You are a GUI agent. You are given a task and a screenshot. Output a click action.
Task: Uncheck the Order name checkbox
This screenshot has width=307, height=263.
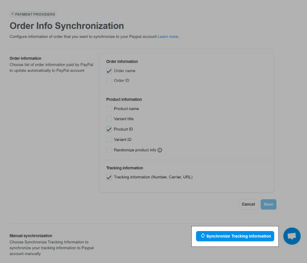pyautogui.click(x=109, y=71)
